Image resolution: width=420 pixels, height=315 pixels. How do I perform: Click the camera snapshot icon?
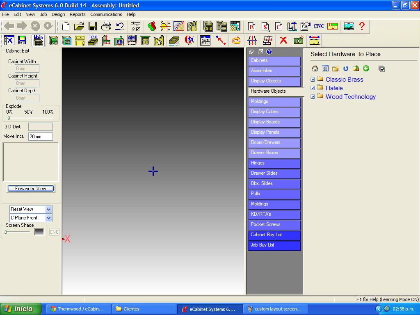pos(299,40)
